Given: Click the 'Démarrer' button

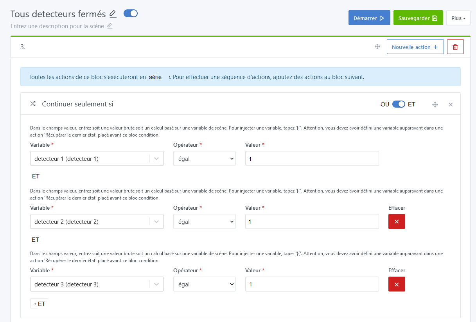Looking at the screenshot, I should pos(369,18).
